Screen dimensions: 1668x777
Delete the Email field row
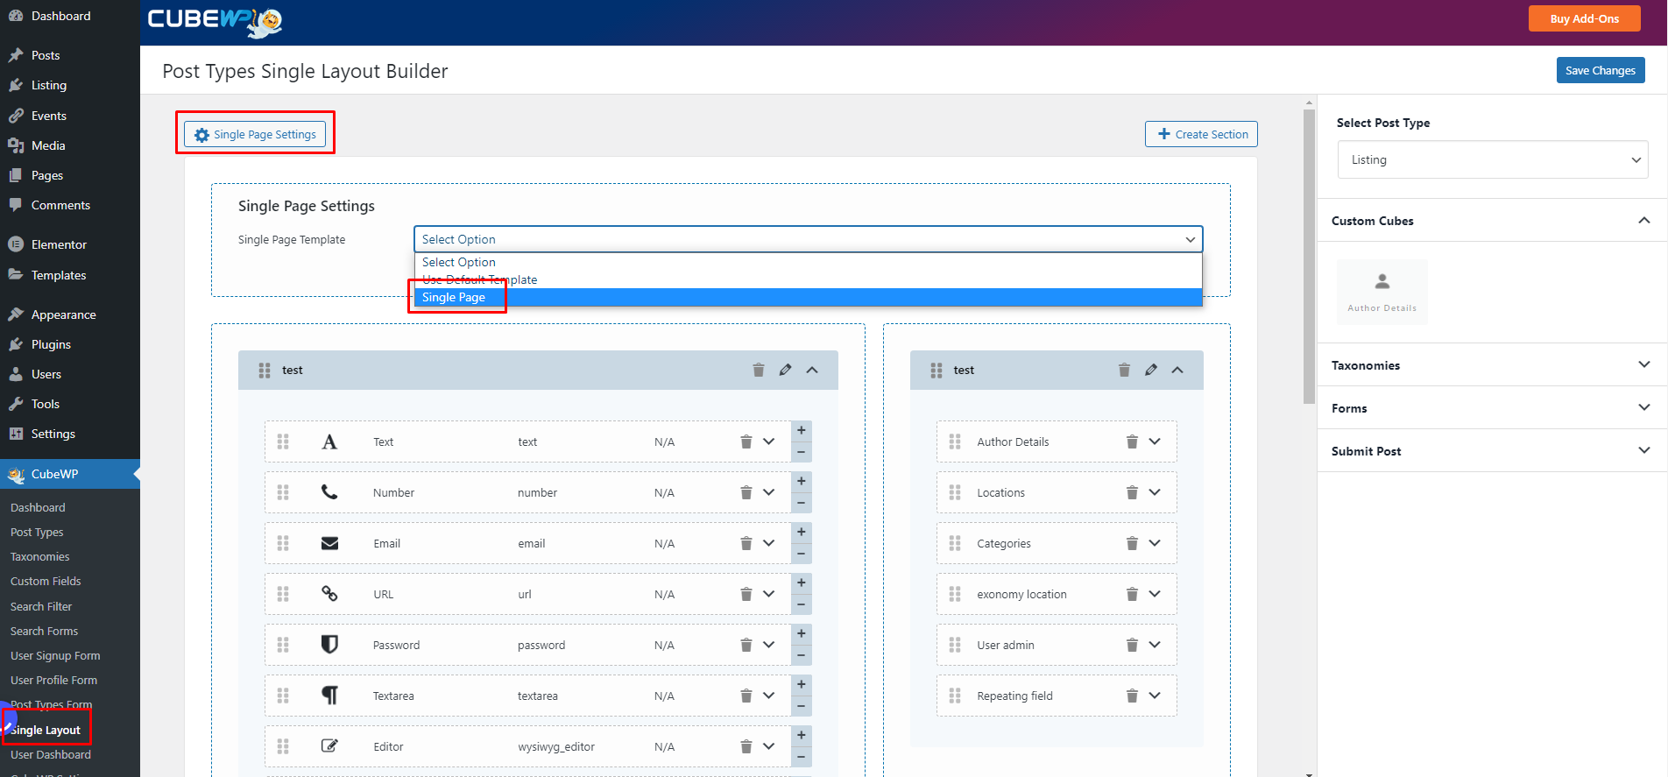(746, 543)
